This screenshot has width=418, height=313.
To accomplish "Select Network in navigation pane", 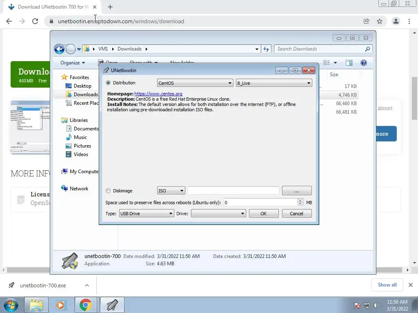I will [79, 188].
